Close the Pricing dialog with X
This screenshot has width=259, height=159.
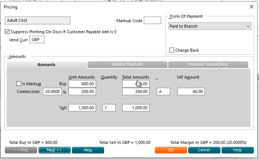tap(251, 7)
